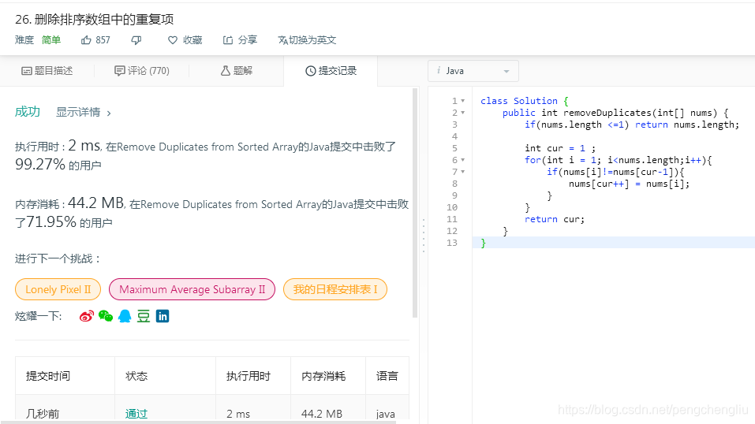This screenshot has height=424, width=755.
Task: Click the panel divider drag handle
Action: [x=424, y=236]
